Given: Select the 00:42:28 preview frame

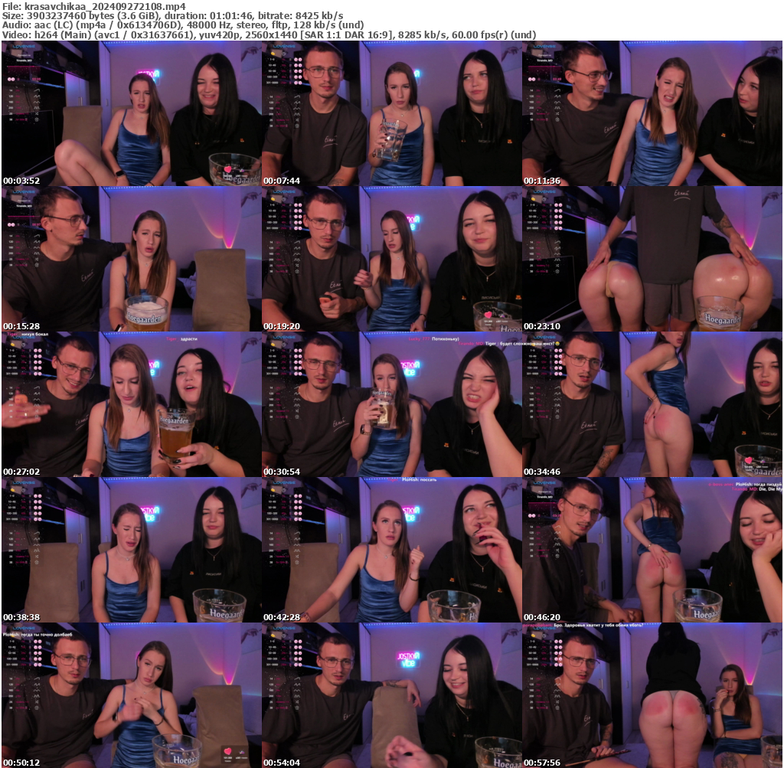Looking at the screenshot, I should click(391, 550).
